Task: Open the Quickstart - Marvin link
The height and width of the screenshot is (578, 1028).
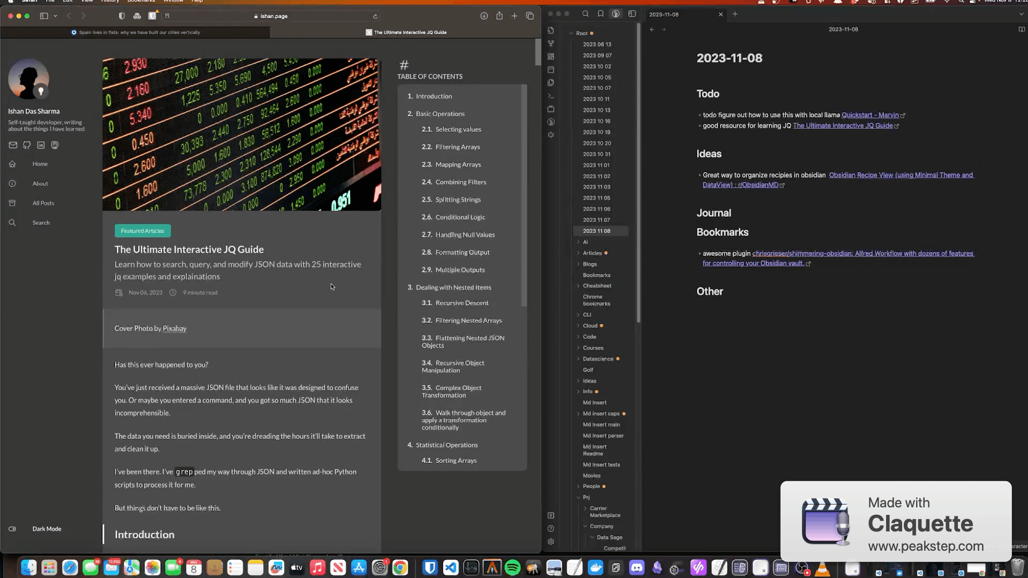Action: coord(870,115)
